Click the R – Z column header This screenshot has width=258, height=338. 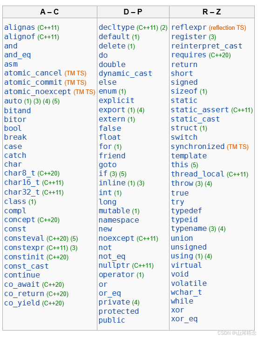[212, 12]
